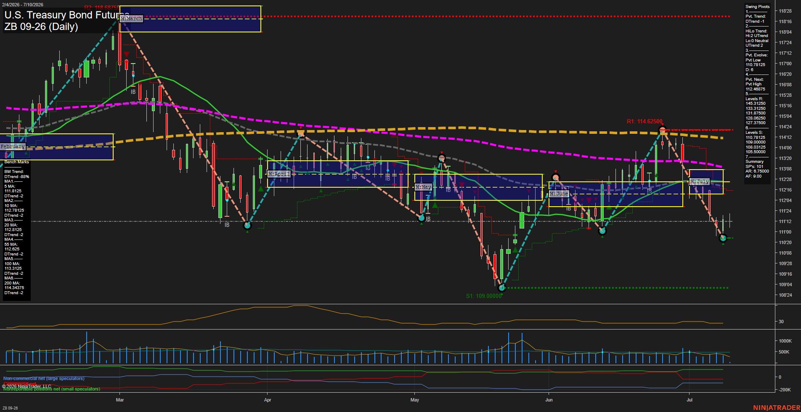
Task: Click the Swing Pivots panel heading
Action: pos(758,7)
